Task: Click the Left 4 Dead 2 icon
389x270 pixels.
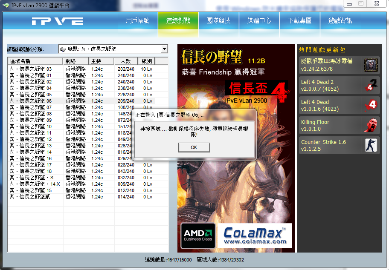Action: coord(371,86)
